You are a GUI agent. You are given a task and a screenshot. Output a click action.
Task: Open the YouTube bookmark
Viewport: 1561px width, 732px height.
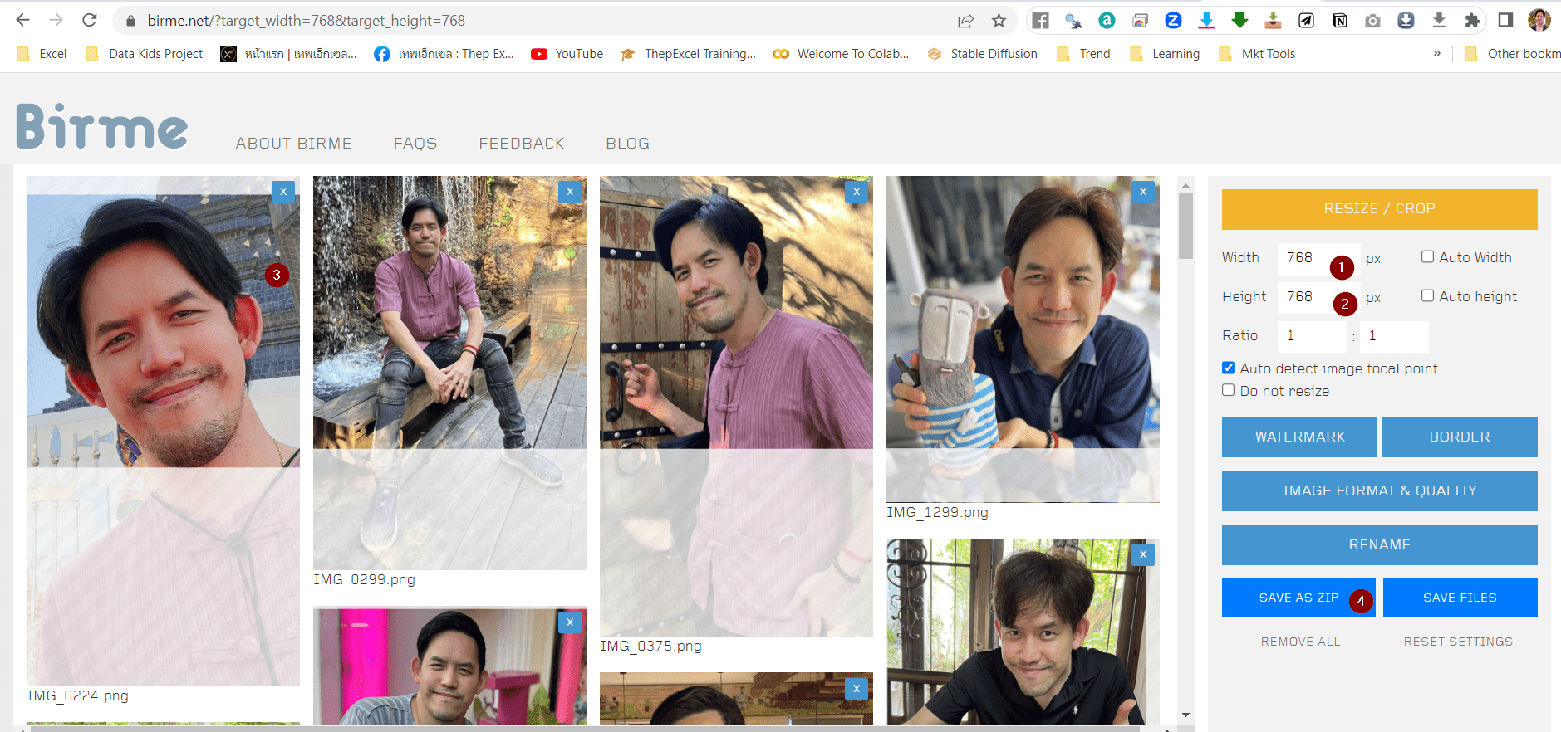click(x=567, y=54)
